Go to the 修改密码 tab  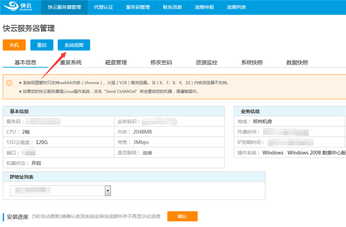tap(161, 63)
